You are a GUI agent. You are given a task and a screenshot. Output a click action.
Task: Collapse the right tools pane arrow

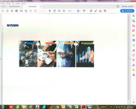click(x=130, y=59)
